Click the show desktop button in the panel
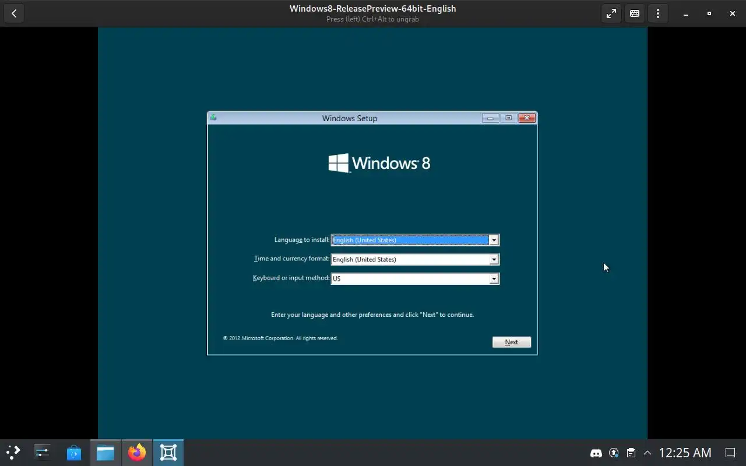 click(730, 453)
